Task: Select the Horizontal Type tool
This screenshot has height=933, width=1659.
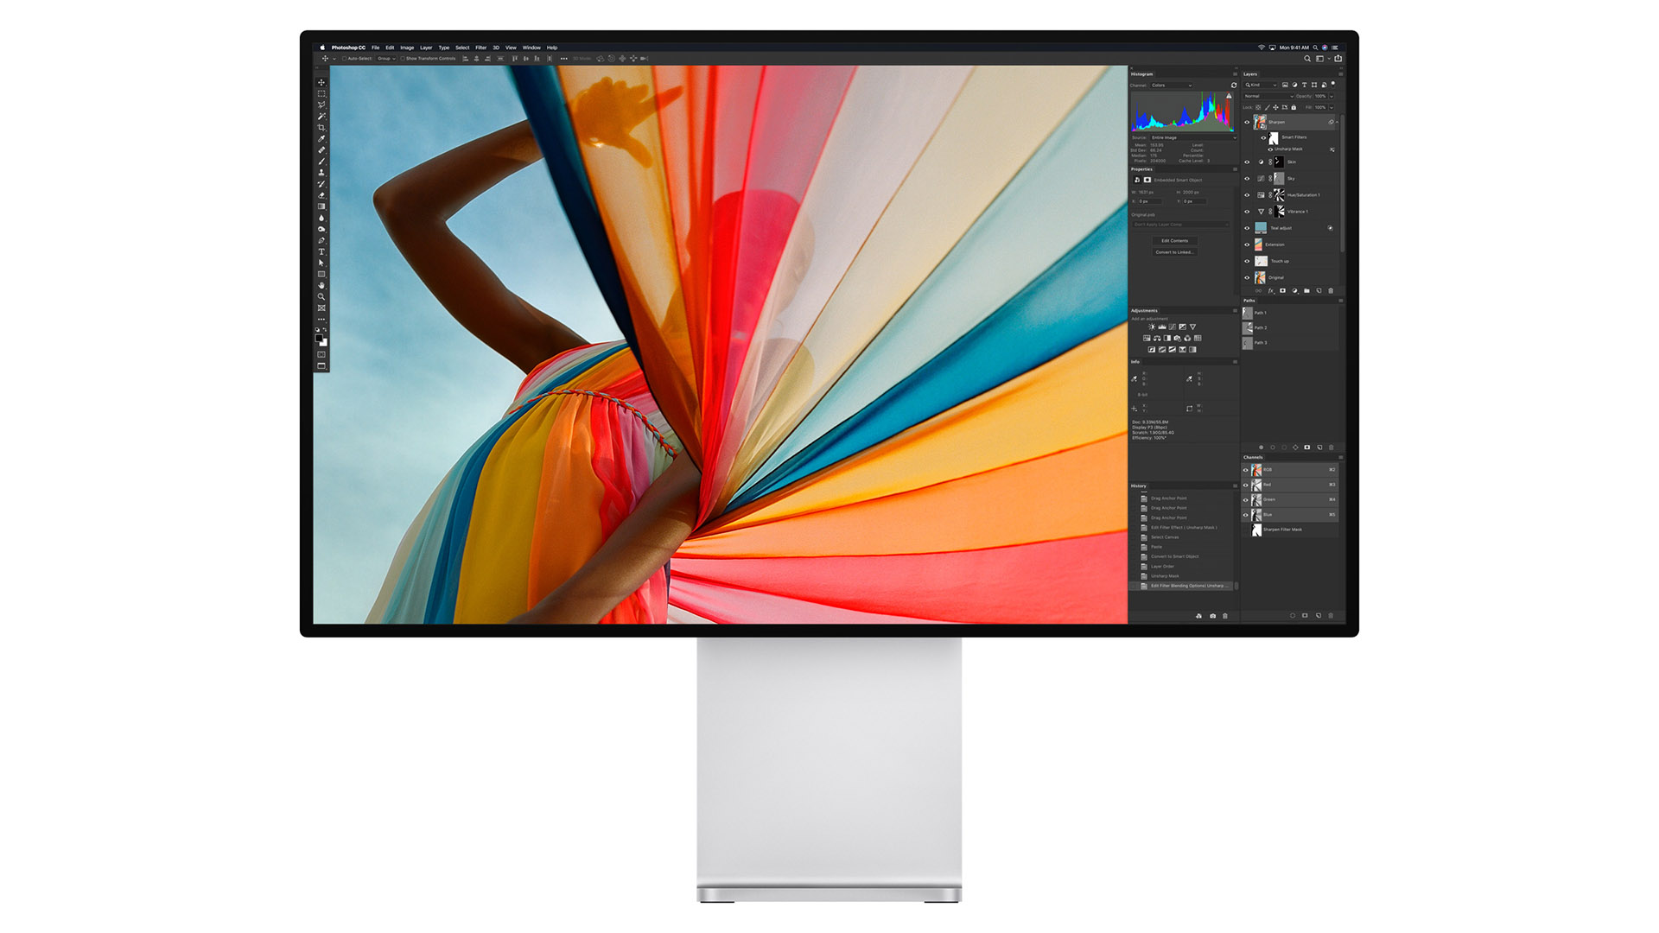Action: [x=321, y=251]
